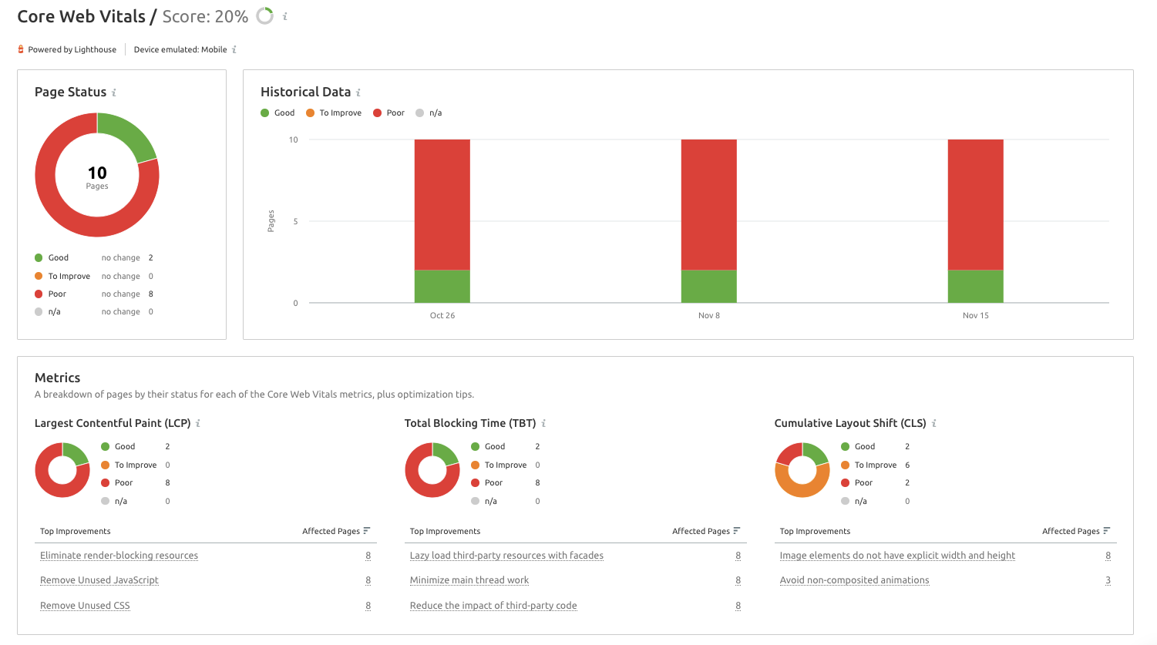Image resolution: width=1157 pixels, height=645 pixels.
Task: Open the Eliminate render-blocking resources improvement
Action: (x=119, y=555)
